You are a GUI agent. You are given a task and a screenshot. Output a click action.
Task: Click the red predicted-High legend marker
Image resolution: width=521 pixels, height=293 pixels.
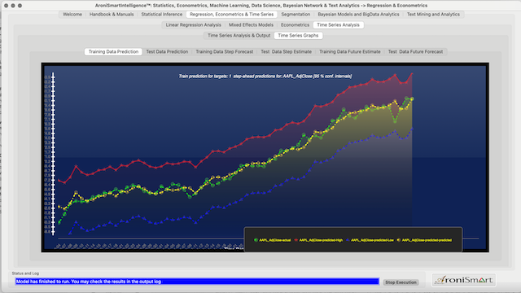tap(296, 240)
